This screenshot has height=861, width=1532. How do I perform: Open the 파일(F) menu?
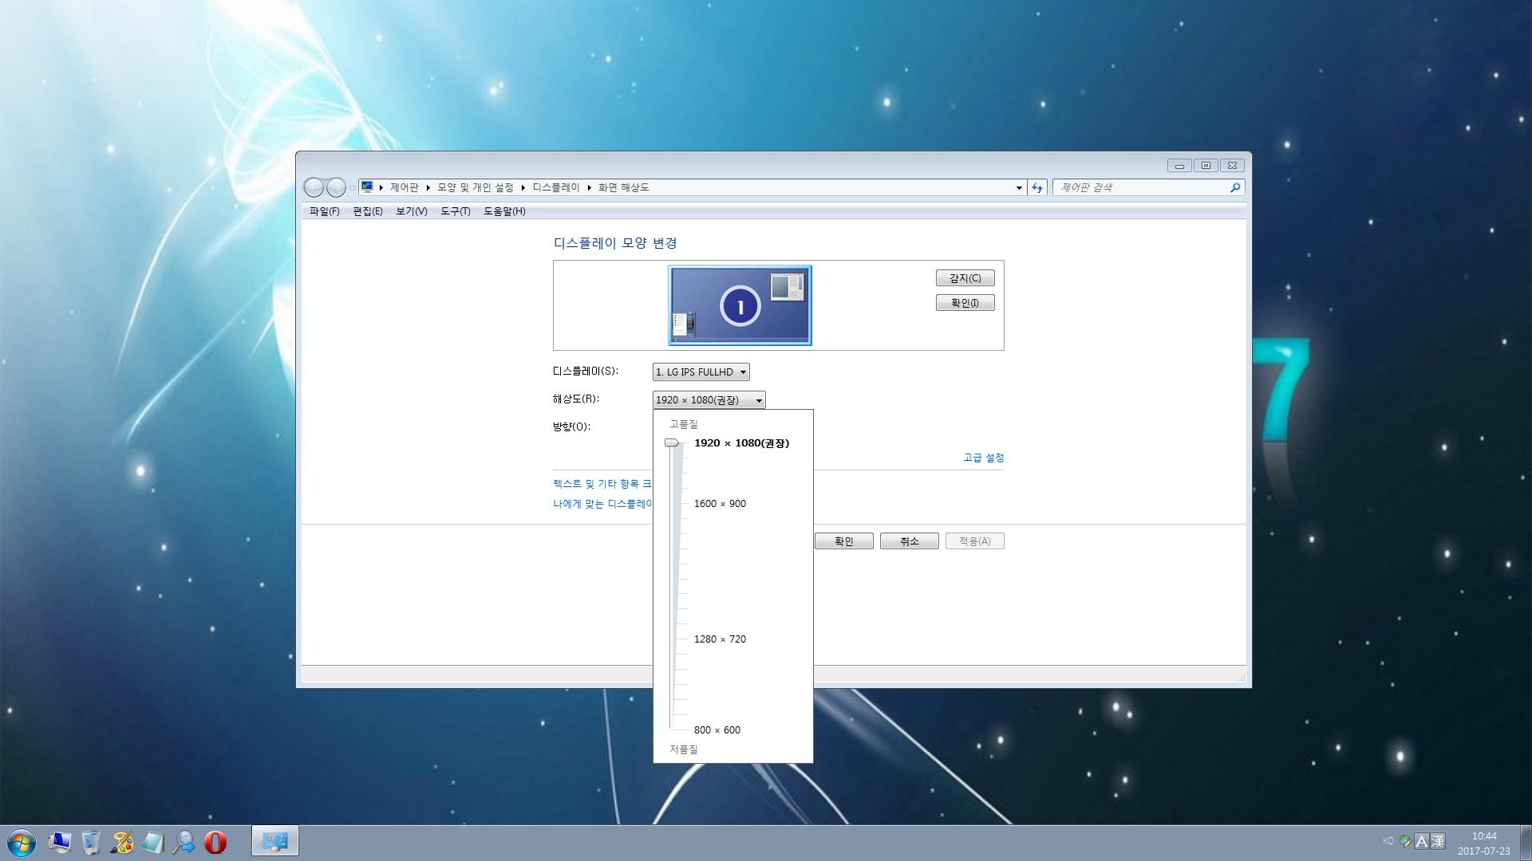(x=325, y=211)
